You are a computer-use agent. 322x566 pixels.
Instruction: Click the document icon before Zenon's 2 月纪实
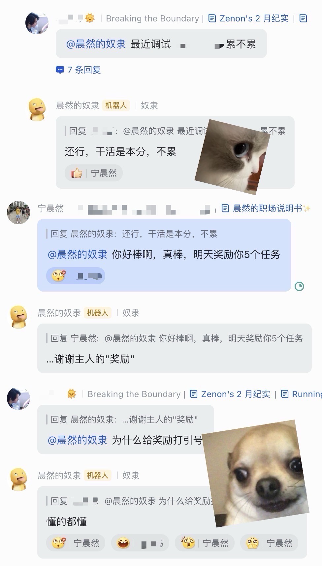[213, 18]
